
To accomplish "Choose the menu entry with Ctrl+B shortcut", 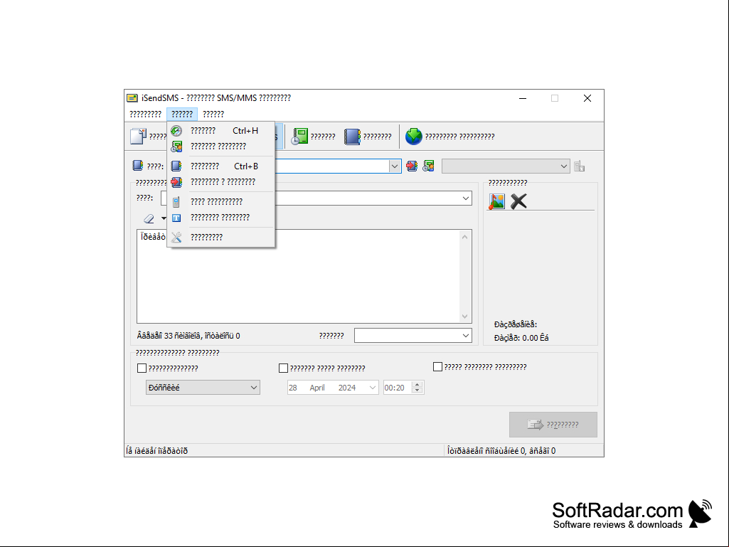I will click(x=221, y=166).
